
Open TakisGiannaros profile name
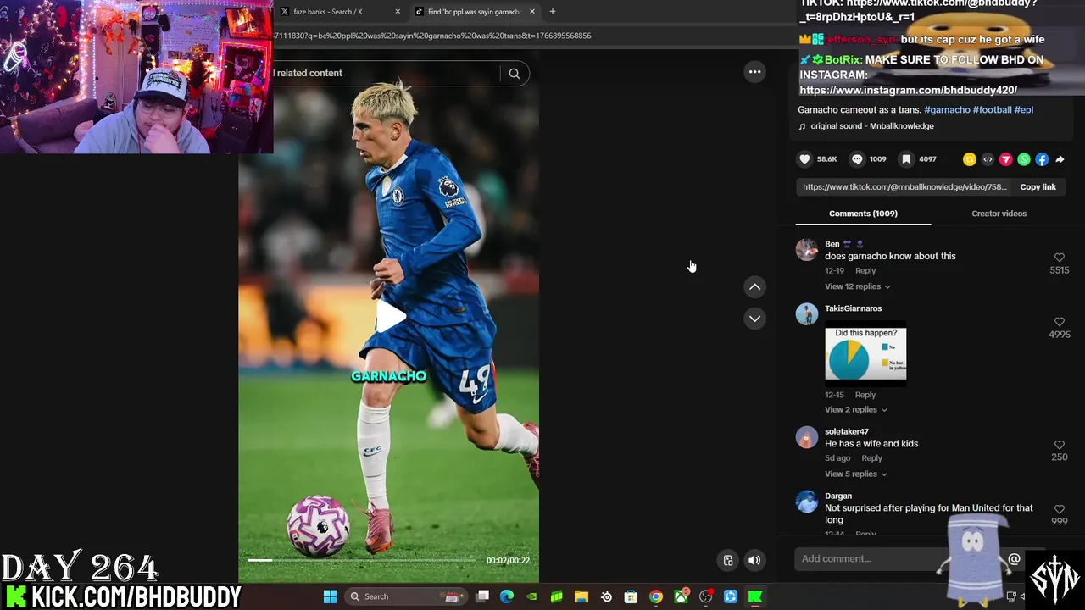[x=853, y=308]
